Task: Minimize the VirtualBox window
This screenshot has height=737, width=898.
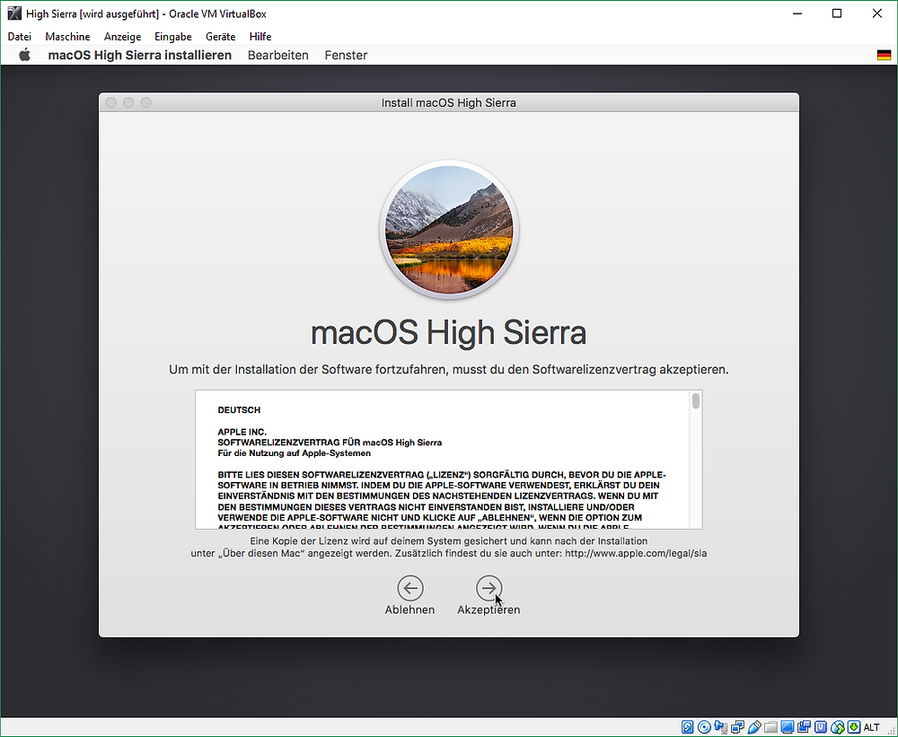Action: (x=797, y=13)
